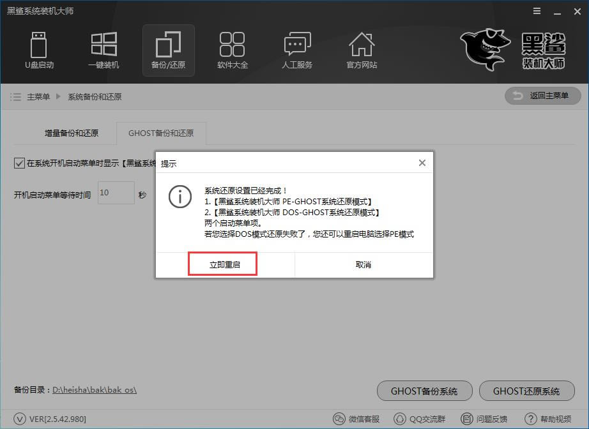Screen dimensions: 589x429
Task: Click the PE-GHOST系统还原模式 line
Action: coord(288,202)
